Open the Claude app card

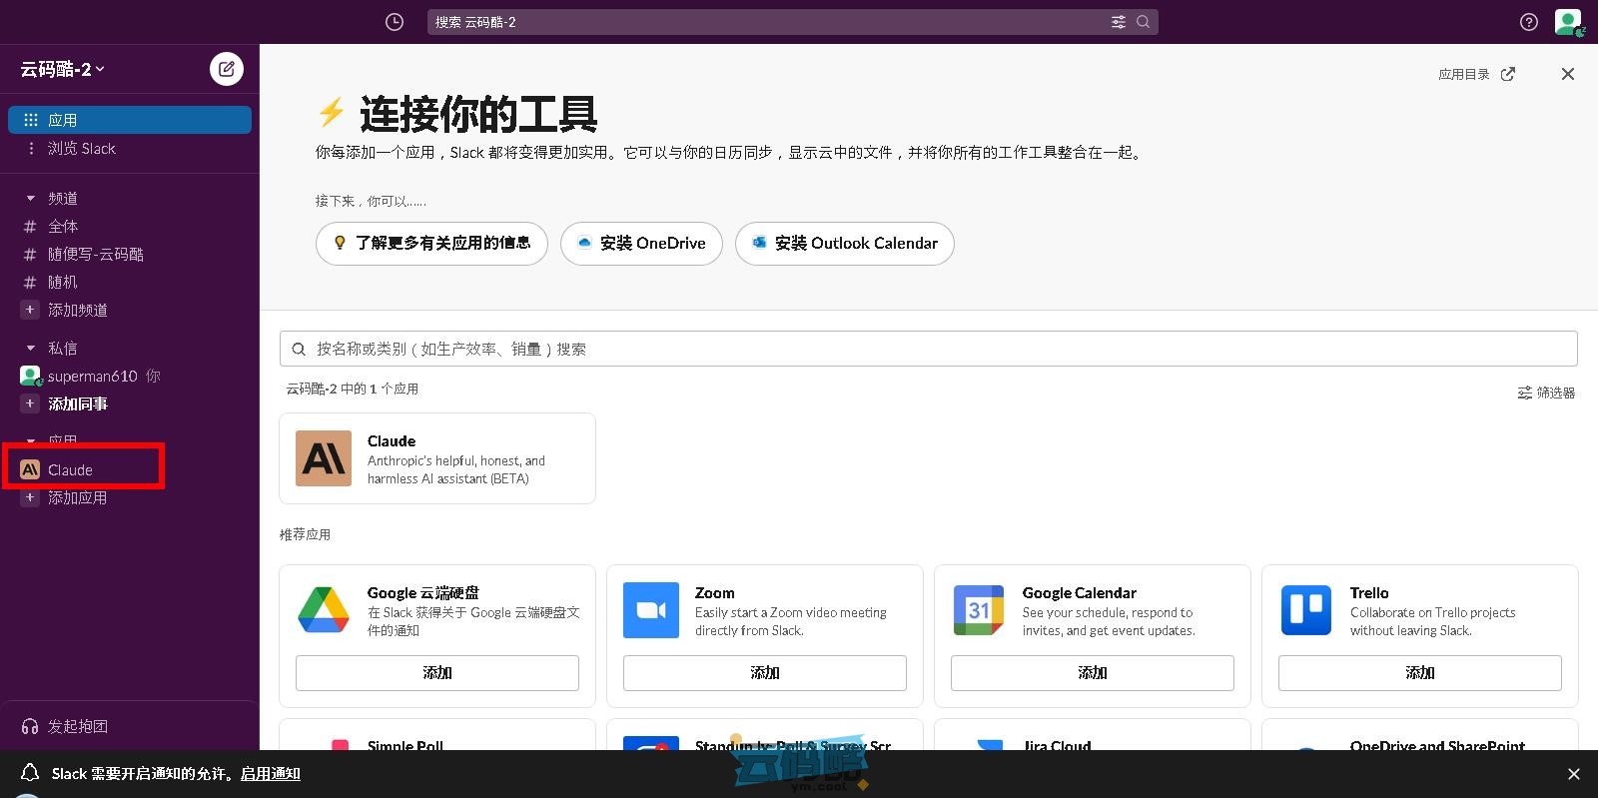(437, 458)
